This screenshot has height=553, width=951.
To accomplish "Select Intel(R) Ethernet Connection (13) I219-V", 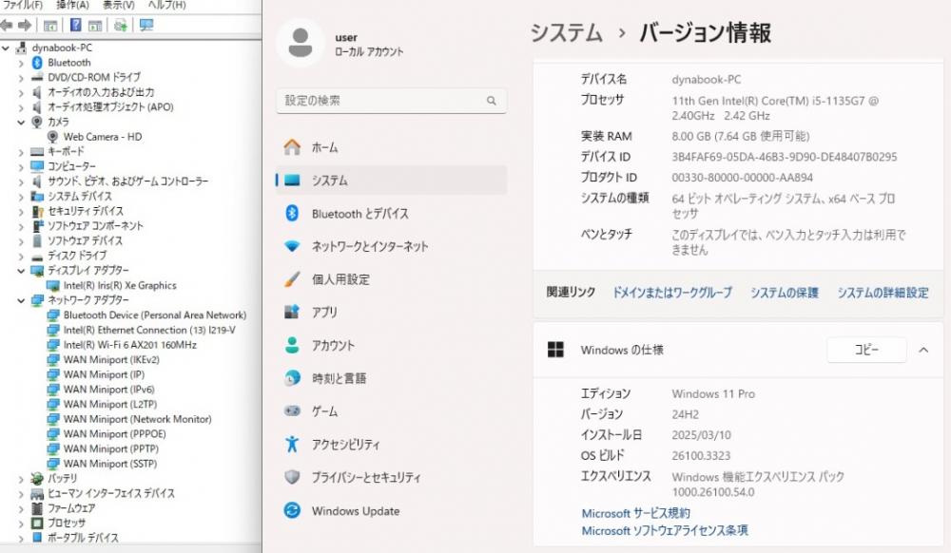I will click(149, 330).
